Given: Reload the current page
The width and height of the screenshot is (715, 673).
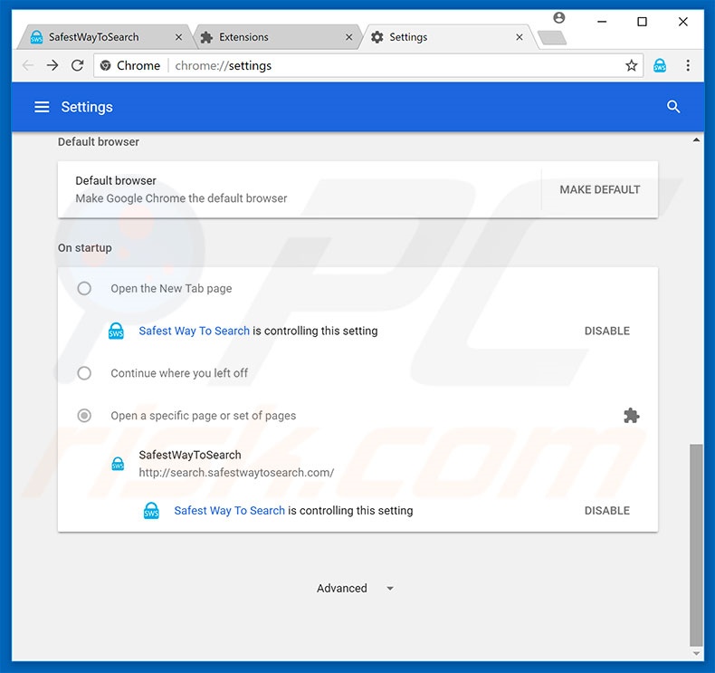Looking at the screenshot, I should pos(78,66).
